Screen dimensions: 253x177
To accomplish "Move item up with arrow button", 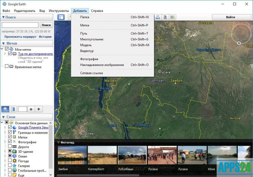I will click(31, 109).
